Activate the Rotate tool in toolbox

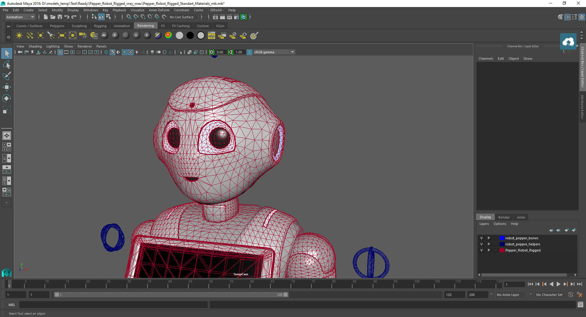click(6, 98)
